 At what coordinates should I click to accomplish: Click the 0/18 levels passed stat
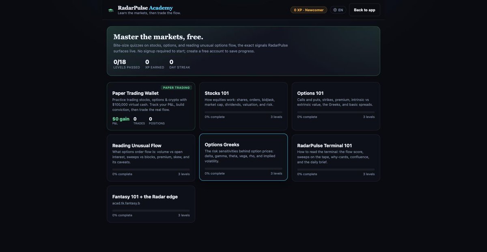click(127, 64)
